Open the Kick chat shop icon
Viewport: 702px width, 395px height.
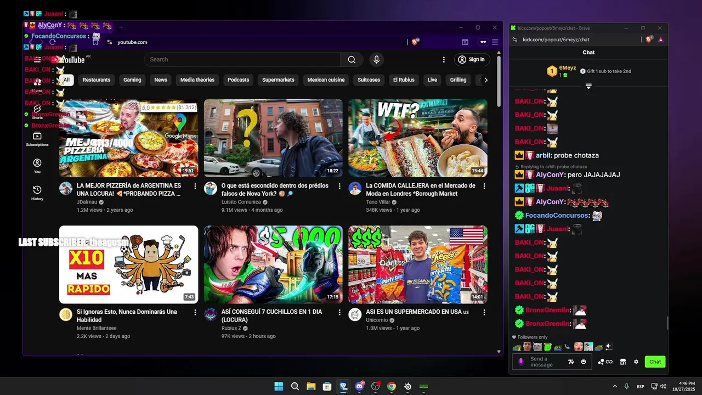pos(622,362)
